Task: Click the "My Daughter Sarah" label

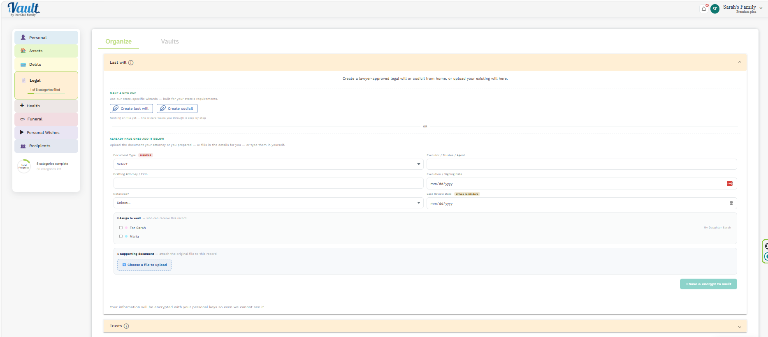Action: pyautogui.click(x=717, y=228)
